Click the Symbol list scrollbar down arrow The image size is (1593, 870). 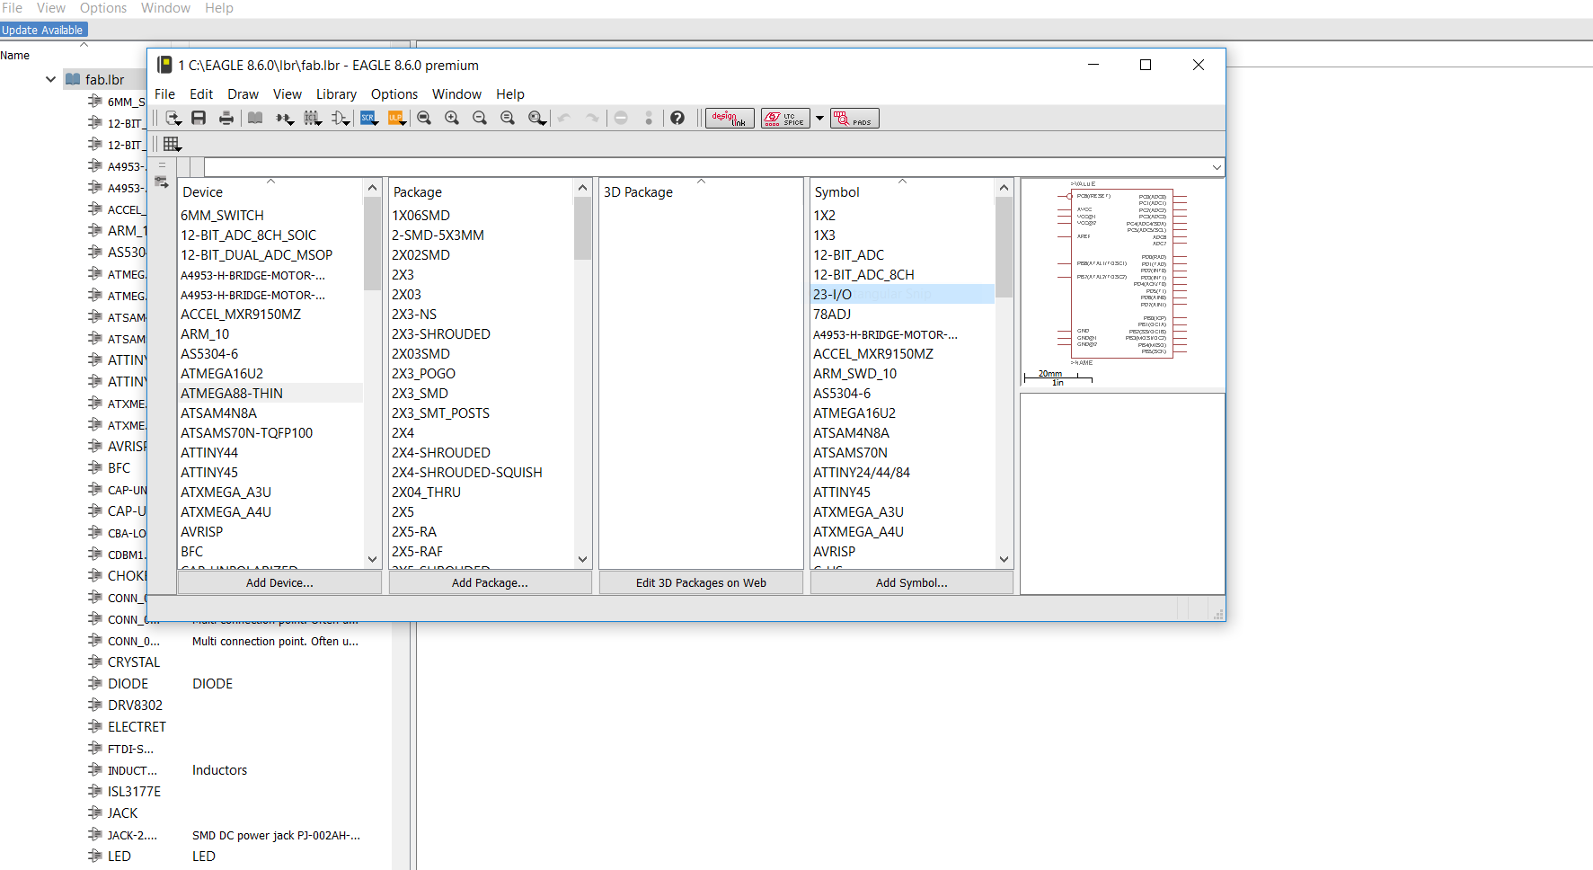pyautogui.click(x=1004, y=559)
